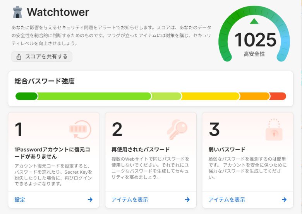The image size is (302, 214).
Task: Click the 総合パスワード強度 heading
Action: click(45, 81)
